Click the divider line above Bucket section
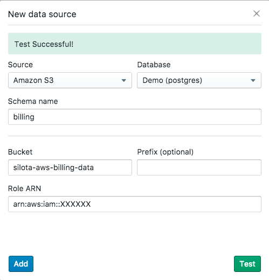This screenshot has height=280, width=269. 135,136
